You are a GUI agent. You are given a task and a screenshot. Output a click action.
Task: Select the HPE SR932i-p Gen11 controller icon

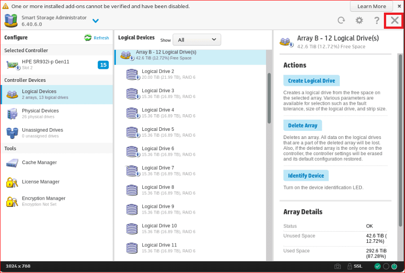(x=13, y=65)
